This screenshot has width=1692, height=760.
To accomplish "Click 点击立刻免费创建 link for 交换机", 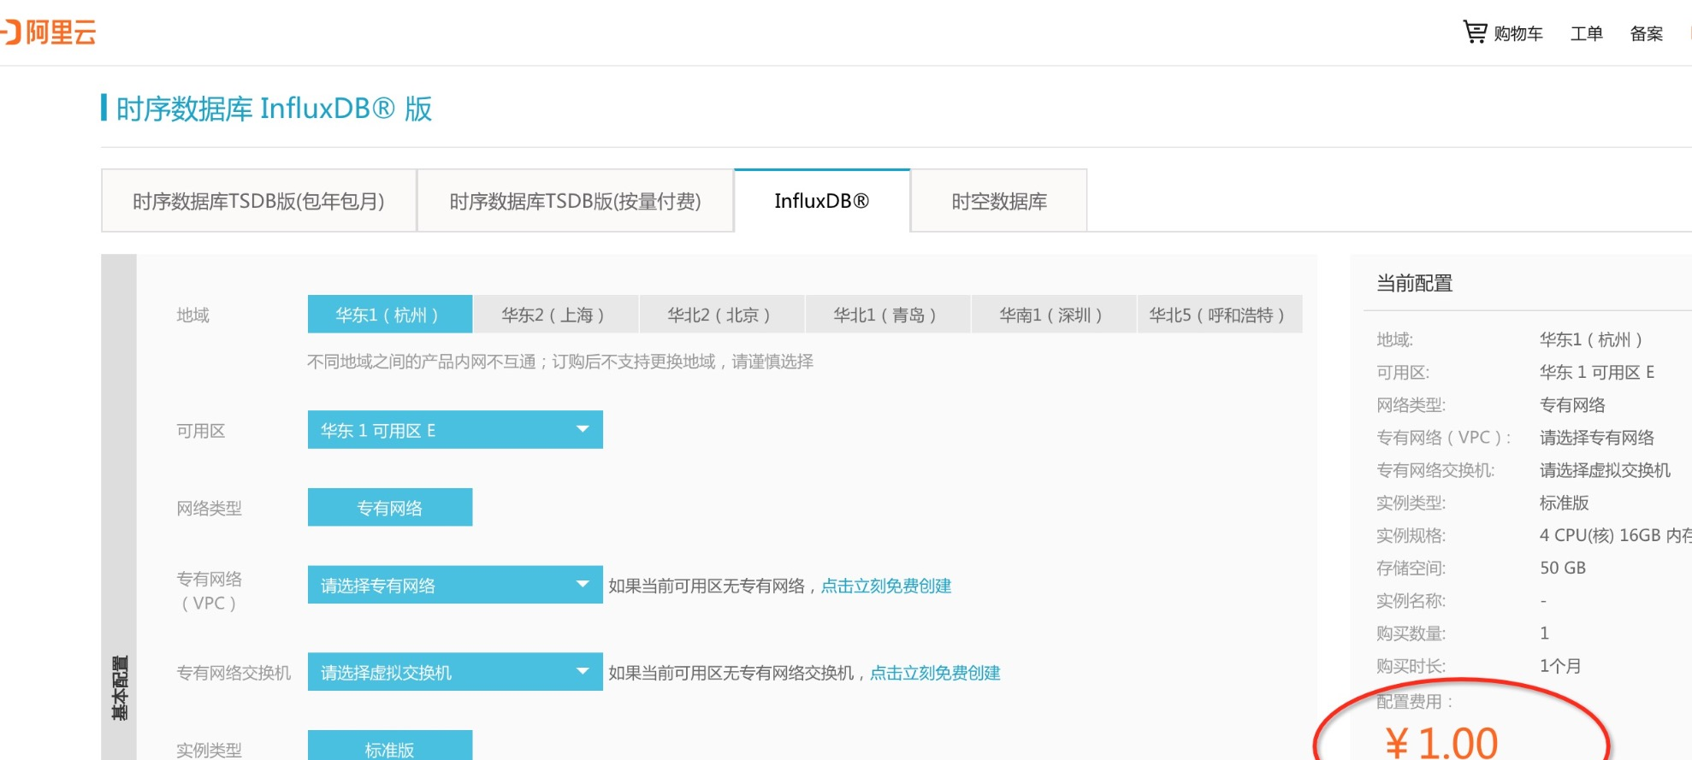I will pyautogui.click(x=935, y=673).
